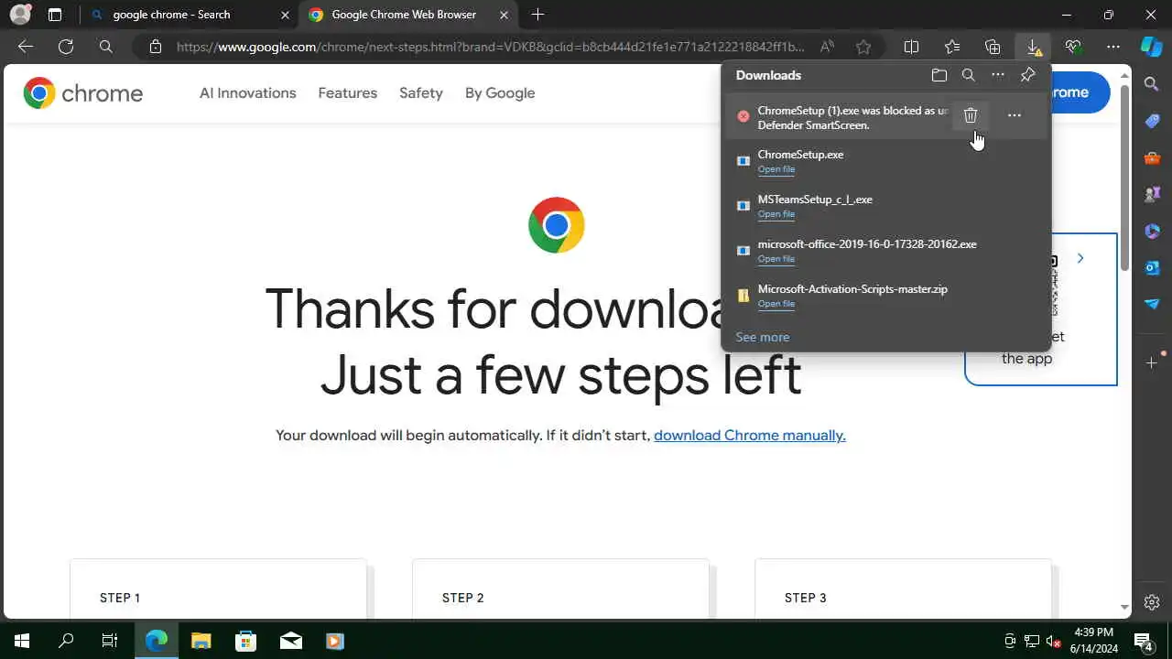The width and height of the screenshot is (1172, 659).
Task: Open Features menu item
Action: tap(348, 93)
